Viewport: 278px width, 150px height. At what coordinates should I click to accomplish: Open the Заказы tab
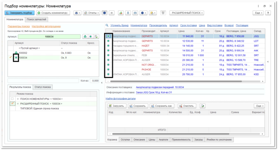pyautogui.click(x=199, y=140)
